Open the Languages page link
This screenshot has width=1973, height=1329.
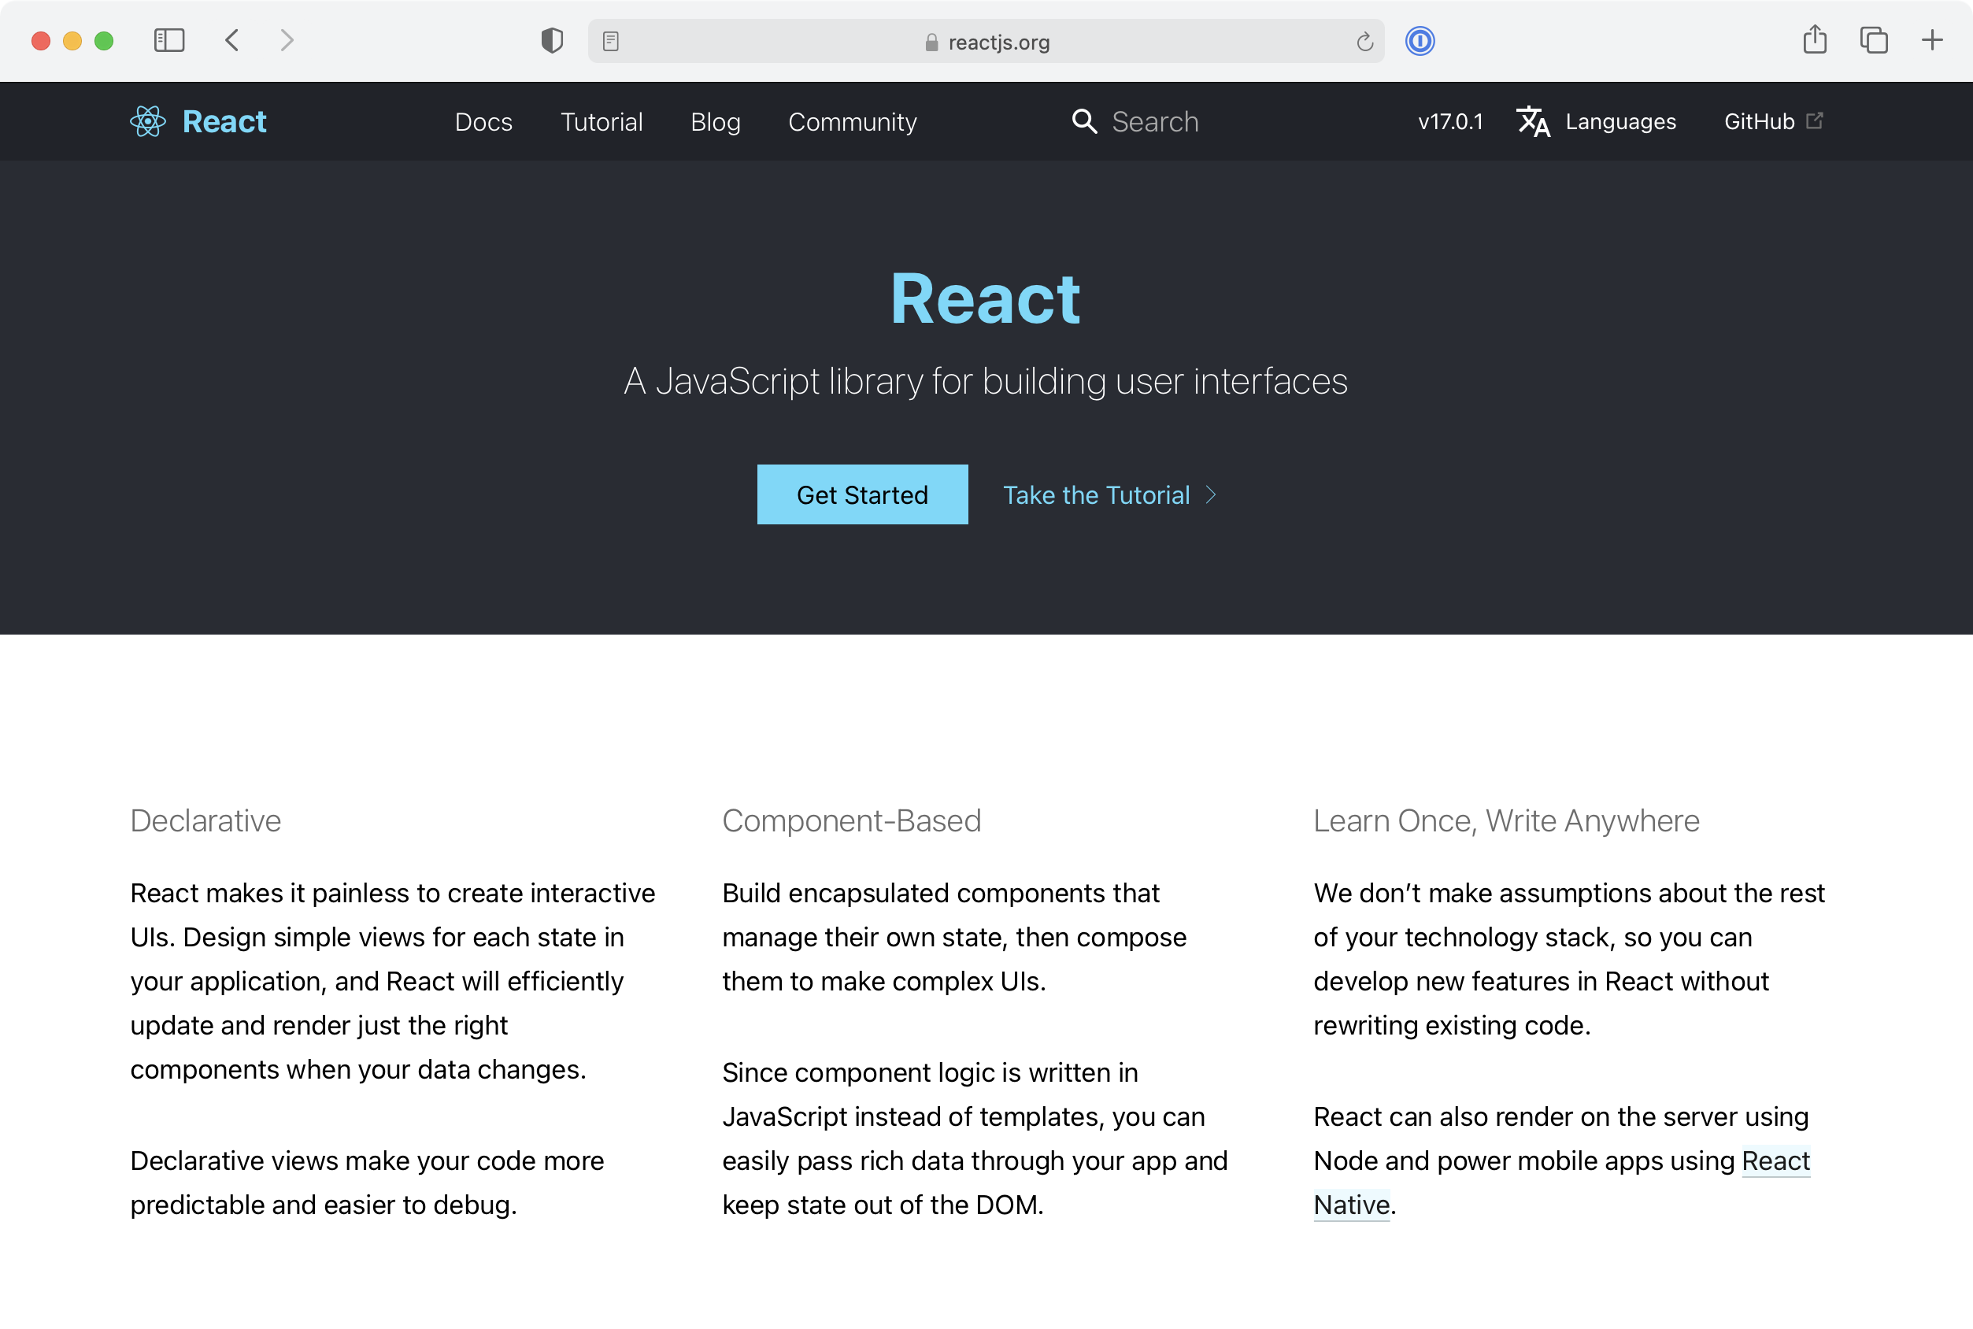tap(1620, 122)
